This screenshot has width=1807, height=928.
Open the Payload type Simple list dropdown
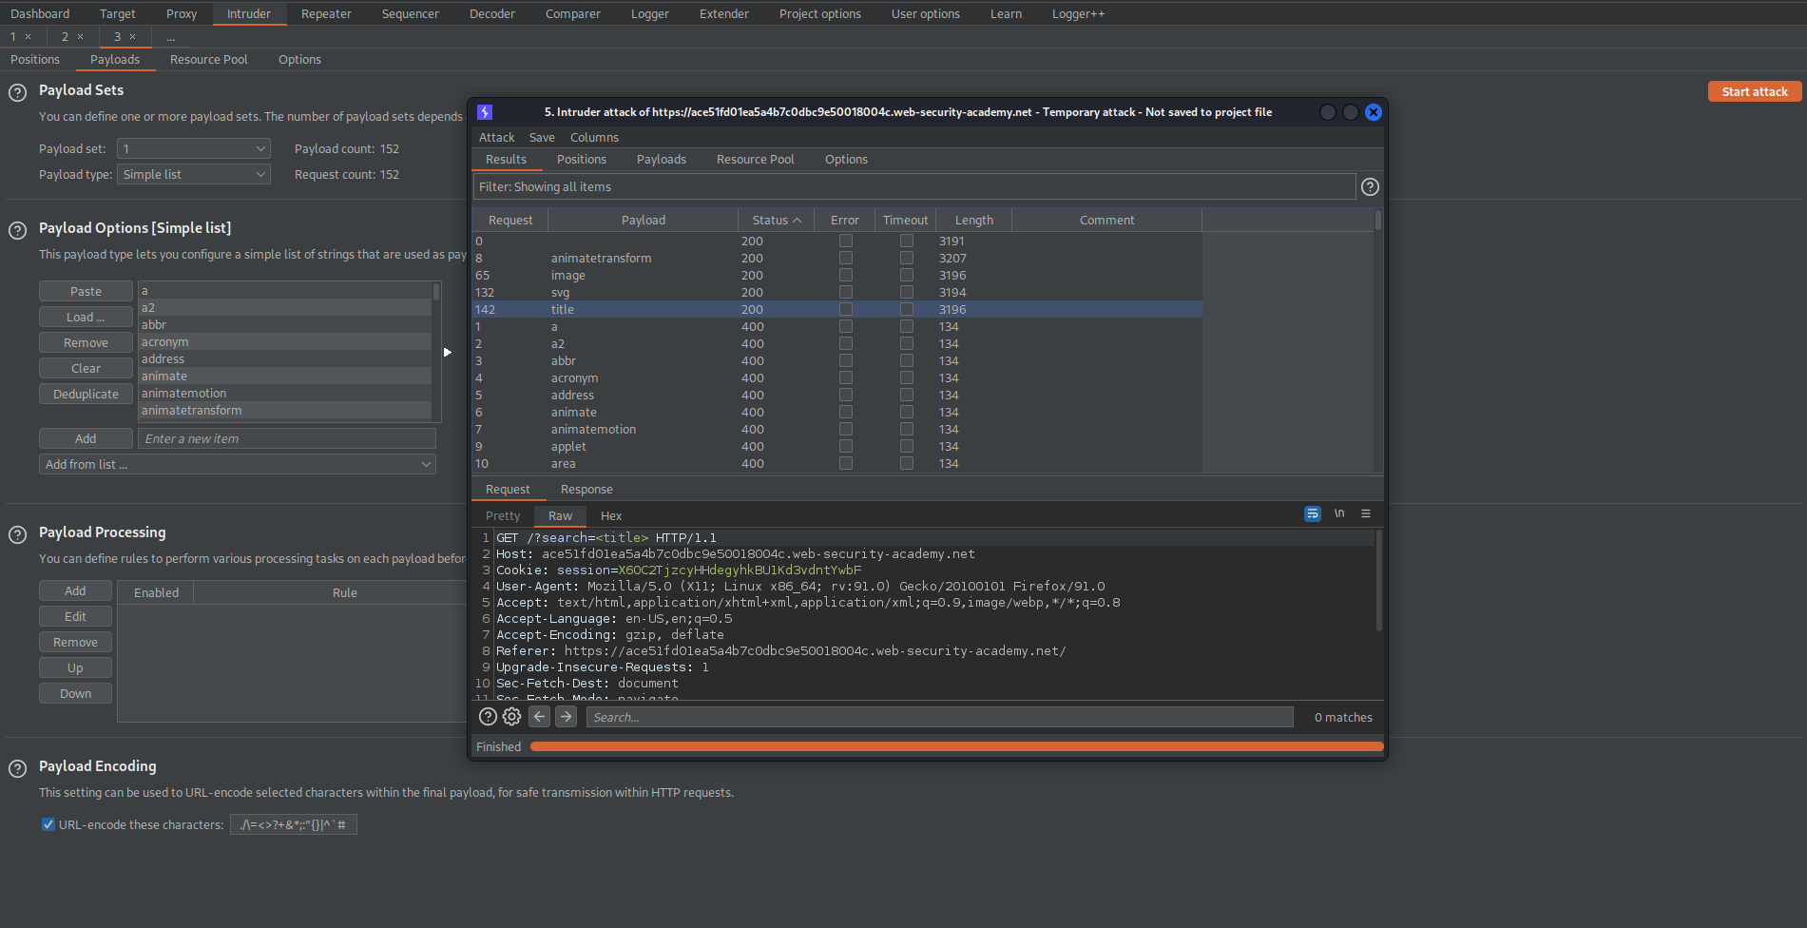click(x=194, y=175)
